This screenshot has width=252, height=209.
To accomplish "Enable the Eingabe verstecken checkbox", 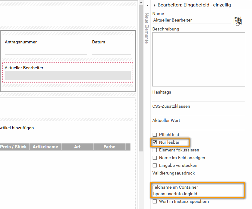I will [x=155, y=166].
